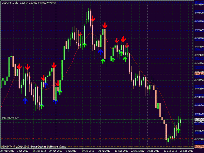
Task: Click price axis label 0.93120
Action: (199, 130)
